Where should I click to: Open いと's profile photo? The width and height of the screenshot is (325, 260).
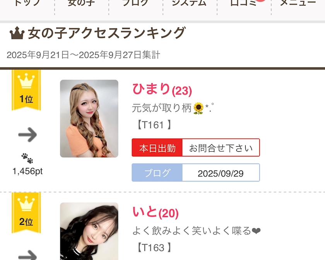pyautogui.click(x=89, y=231)
